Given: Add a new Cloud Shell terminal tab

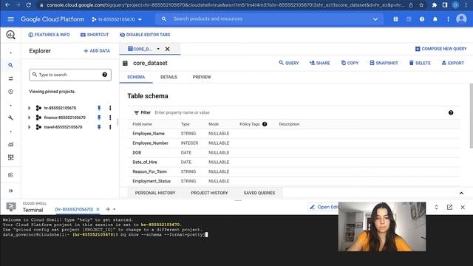Looking at the screenshot, I should pyautogui.click(x=108, y=209).
